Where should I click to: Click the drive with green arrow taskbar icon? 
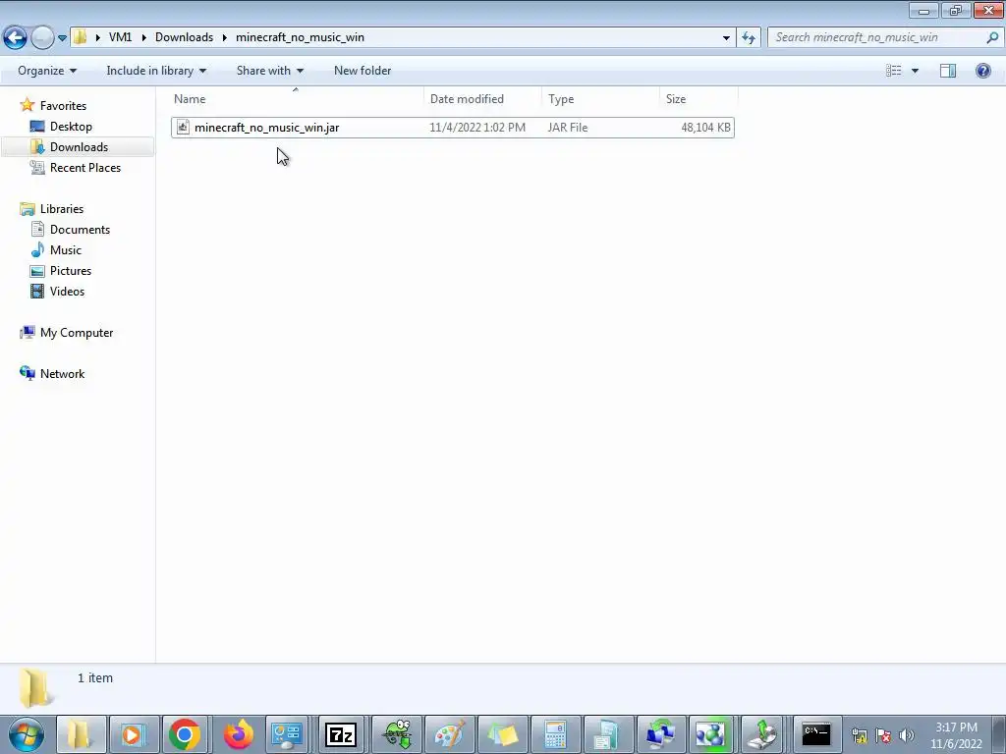pyautogui.click(x=761, y=734)
